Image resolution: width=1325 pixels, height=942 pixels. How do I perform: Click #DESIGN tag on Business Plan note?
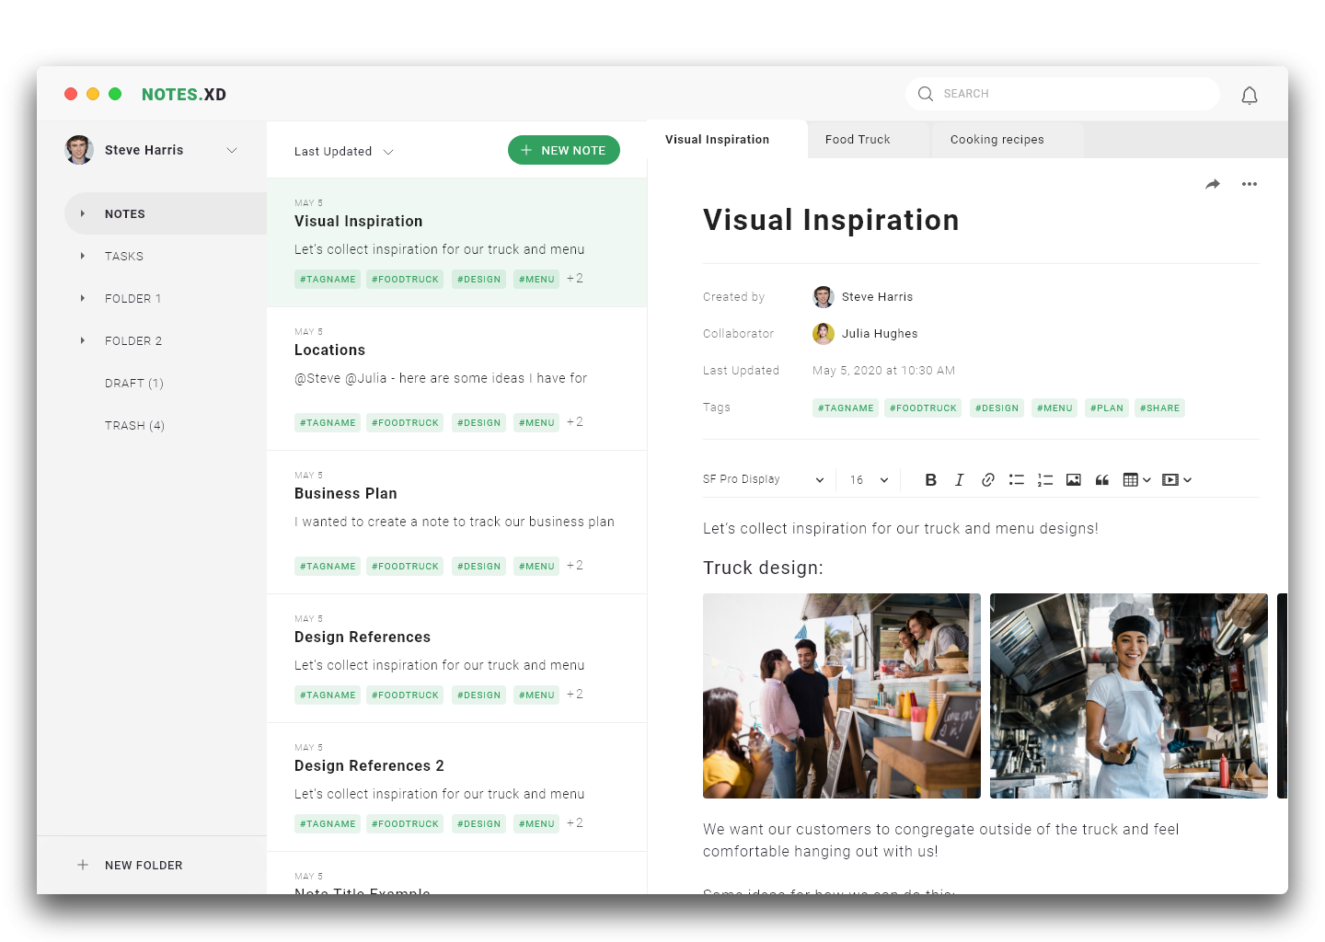click(478, 567)
